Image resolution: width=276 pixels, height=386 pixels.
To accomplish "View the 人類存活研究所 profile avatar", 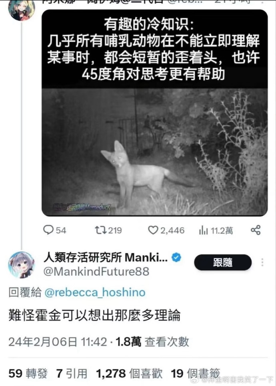I will tap(22, 265).
